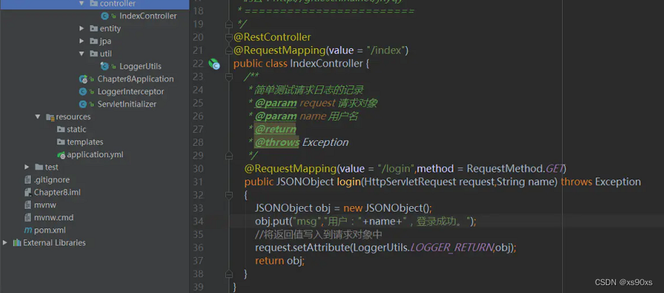664x293 pixels.
Task: Click the Chapter8Application runnable class icon
Action: tap(83, 79)
